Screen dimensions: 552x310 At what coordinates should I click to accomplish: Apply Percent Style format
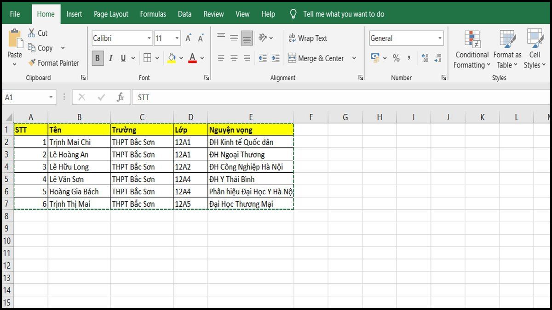[396, 58]
